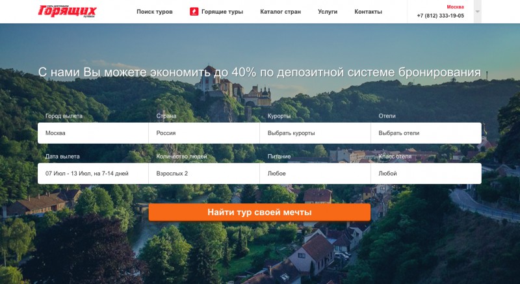Open the Питание dropdown showing Любое

(x=315, y=174)
